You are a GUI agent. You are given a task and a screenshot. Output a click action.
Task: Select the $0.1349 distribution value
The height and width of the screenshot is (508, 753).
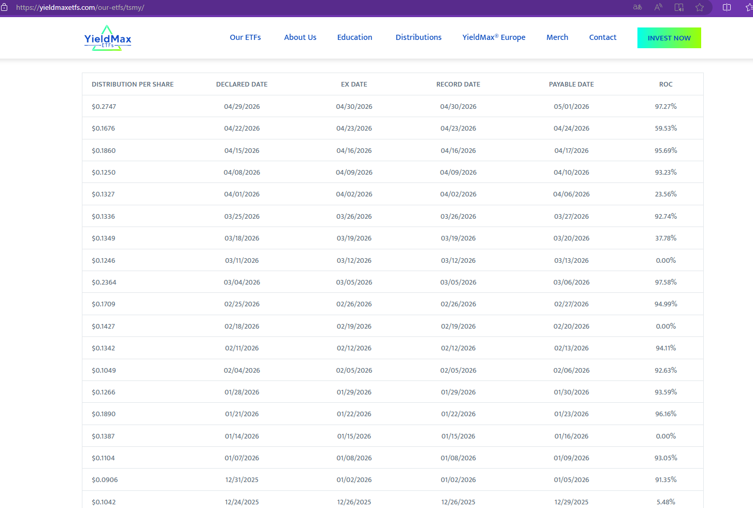point(104,238)
